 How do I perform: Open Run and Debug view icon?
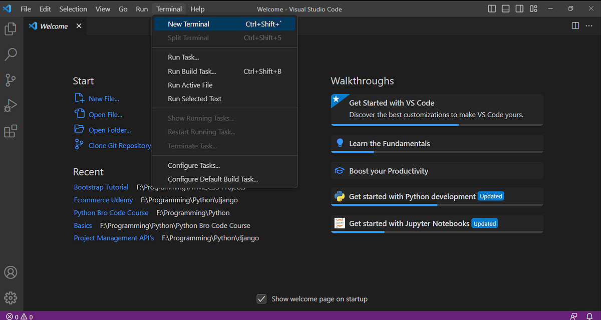point(11,106)
